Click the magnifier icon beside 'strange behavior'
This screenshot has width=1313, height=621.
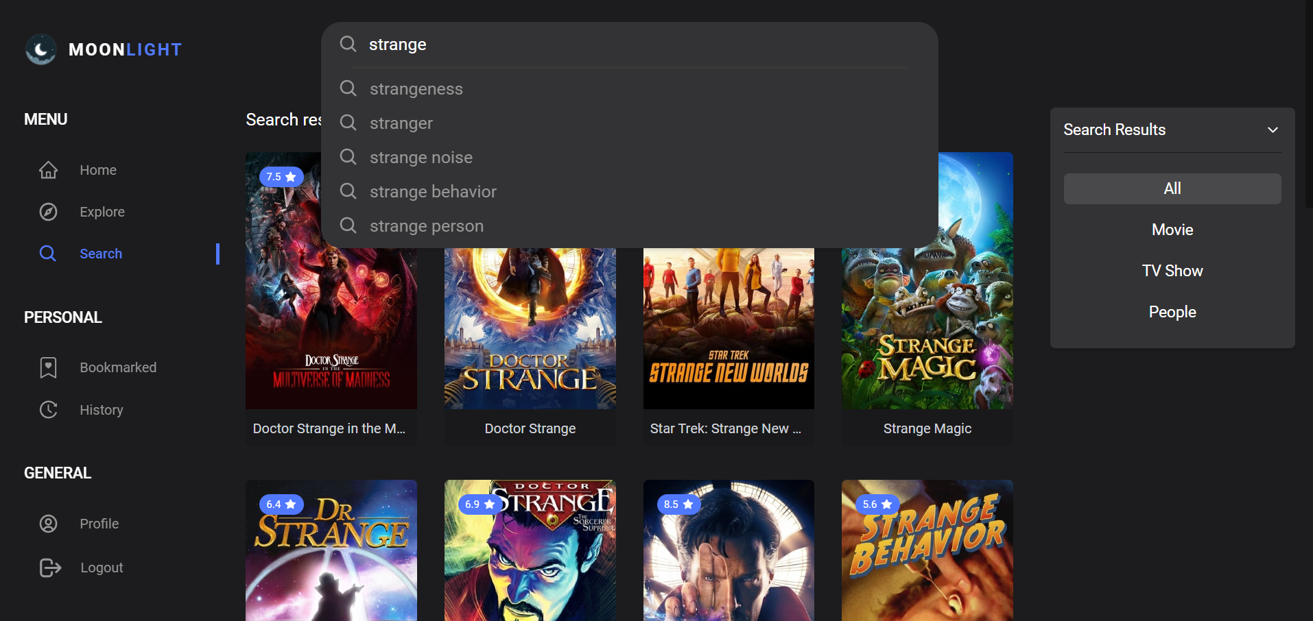point(348,191)
